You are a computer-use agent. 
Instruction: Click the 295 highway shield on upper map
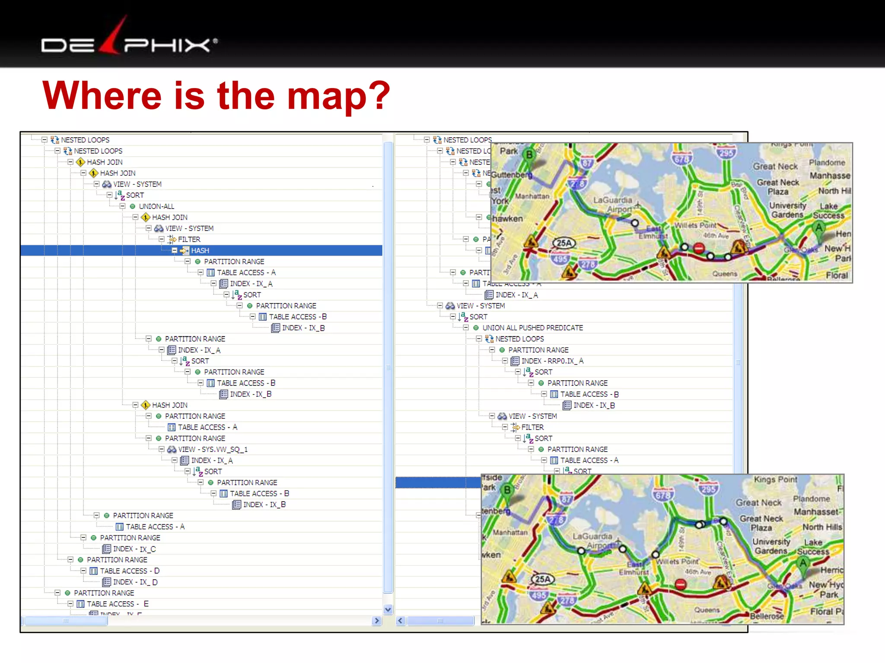click(726, 152)
